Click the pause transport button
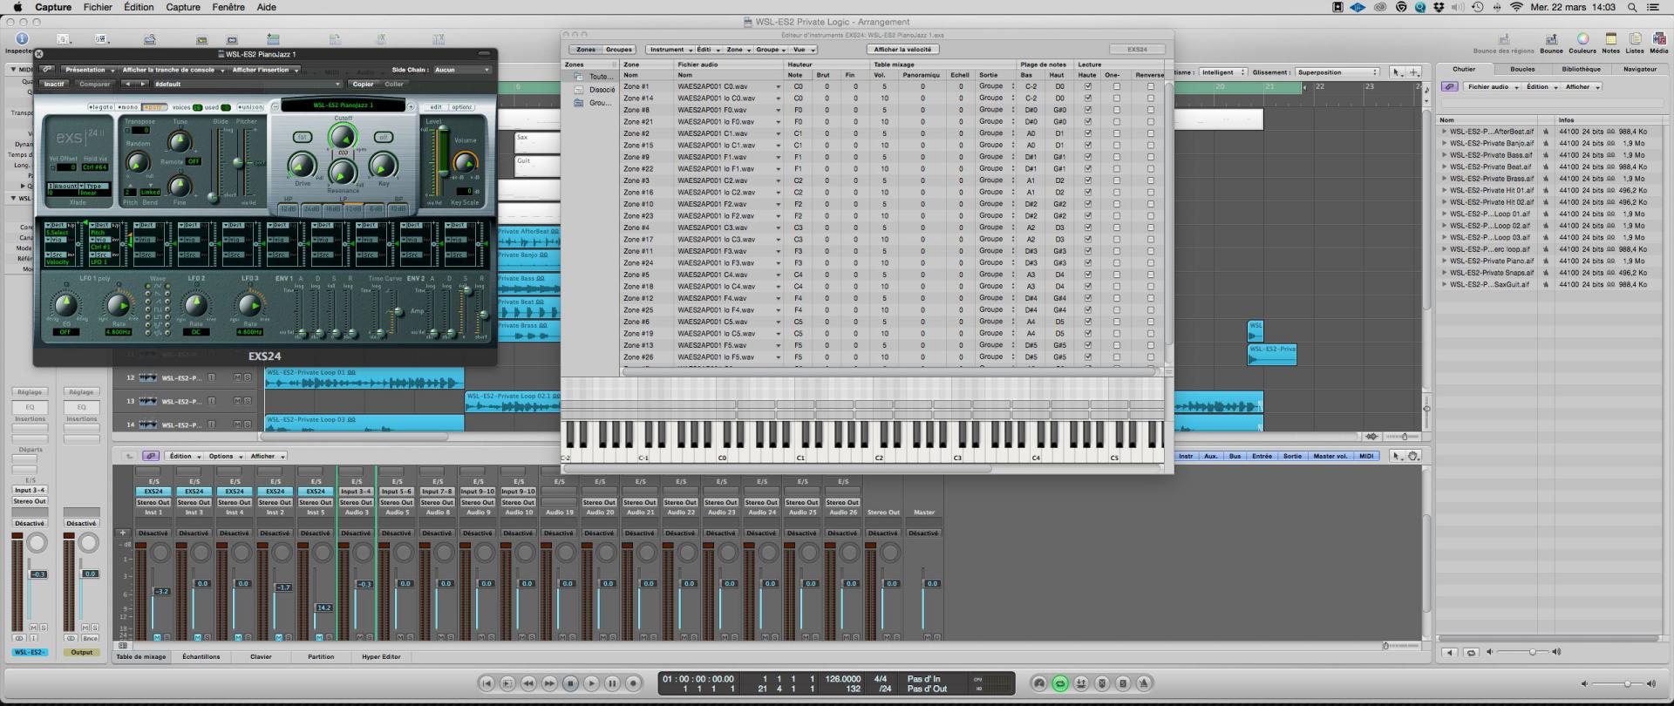Image resolution: width=1674 pixels, height=706 pixels. [x=612, y=683]
